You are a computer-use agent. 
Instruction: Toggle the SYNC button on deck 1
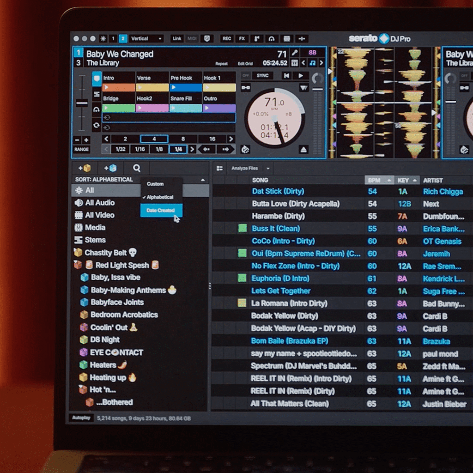262,75
